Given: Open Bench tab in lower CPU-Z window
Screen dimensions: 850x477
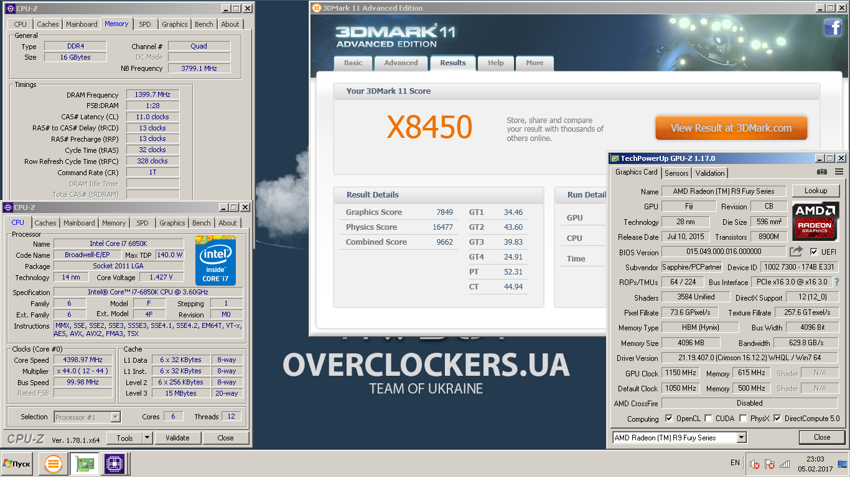Looking at the screenshot, I should (201, 223).
